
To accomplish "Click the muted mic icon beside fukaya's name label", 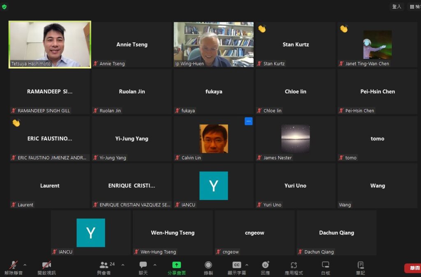I will [177, 111].
